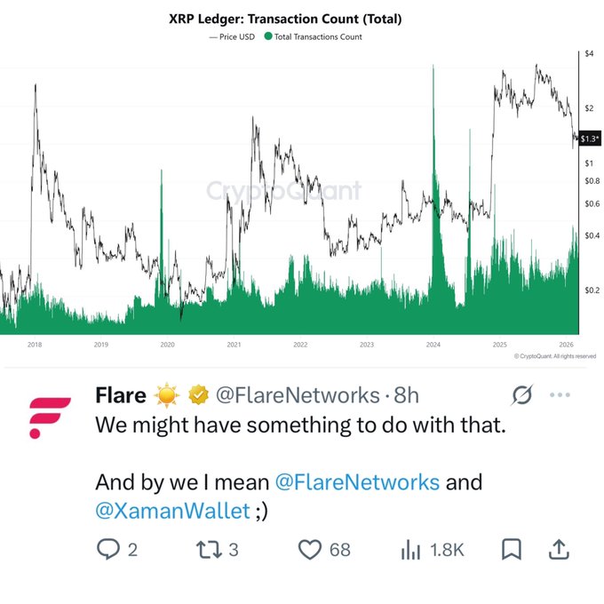604x604 pixels.
Task: Click the Flare display name
Action: click(x=121, y=394)
